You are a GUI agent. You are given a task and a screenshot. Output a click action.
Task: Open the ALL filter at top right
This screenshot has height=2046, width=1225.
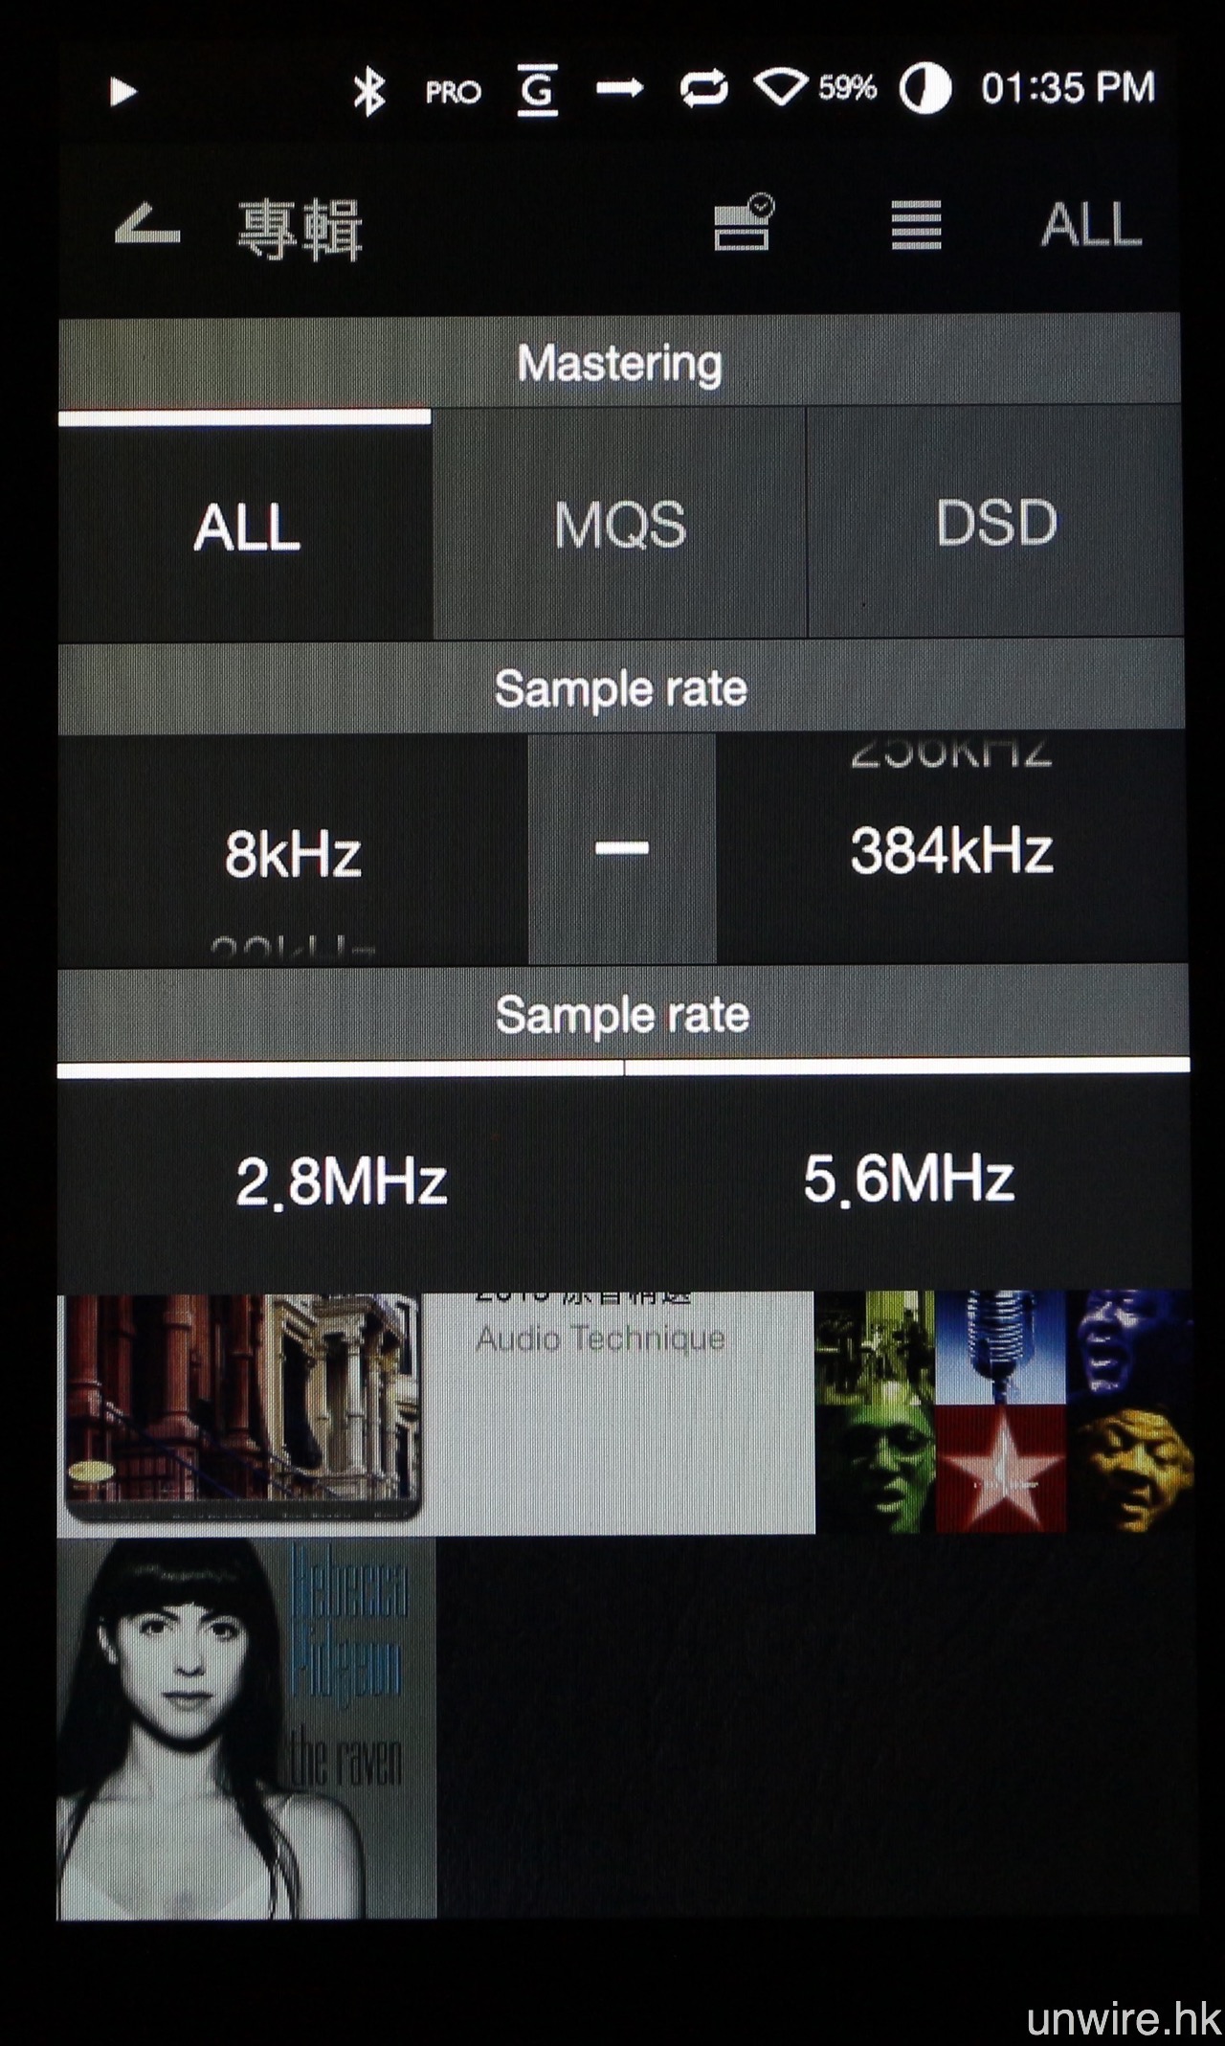pos(1091,226)
